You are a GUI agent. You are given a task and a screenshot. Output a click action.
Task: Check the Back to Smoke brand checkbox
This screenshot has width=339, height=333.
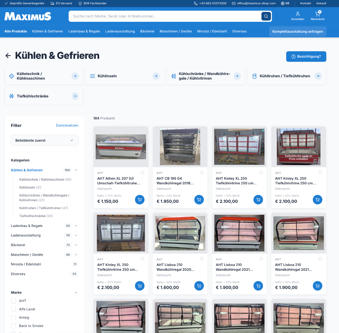(x=13, y=326)
